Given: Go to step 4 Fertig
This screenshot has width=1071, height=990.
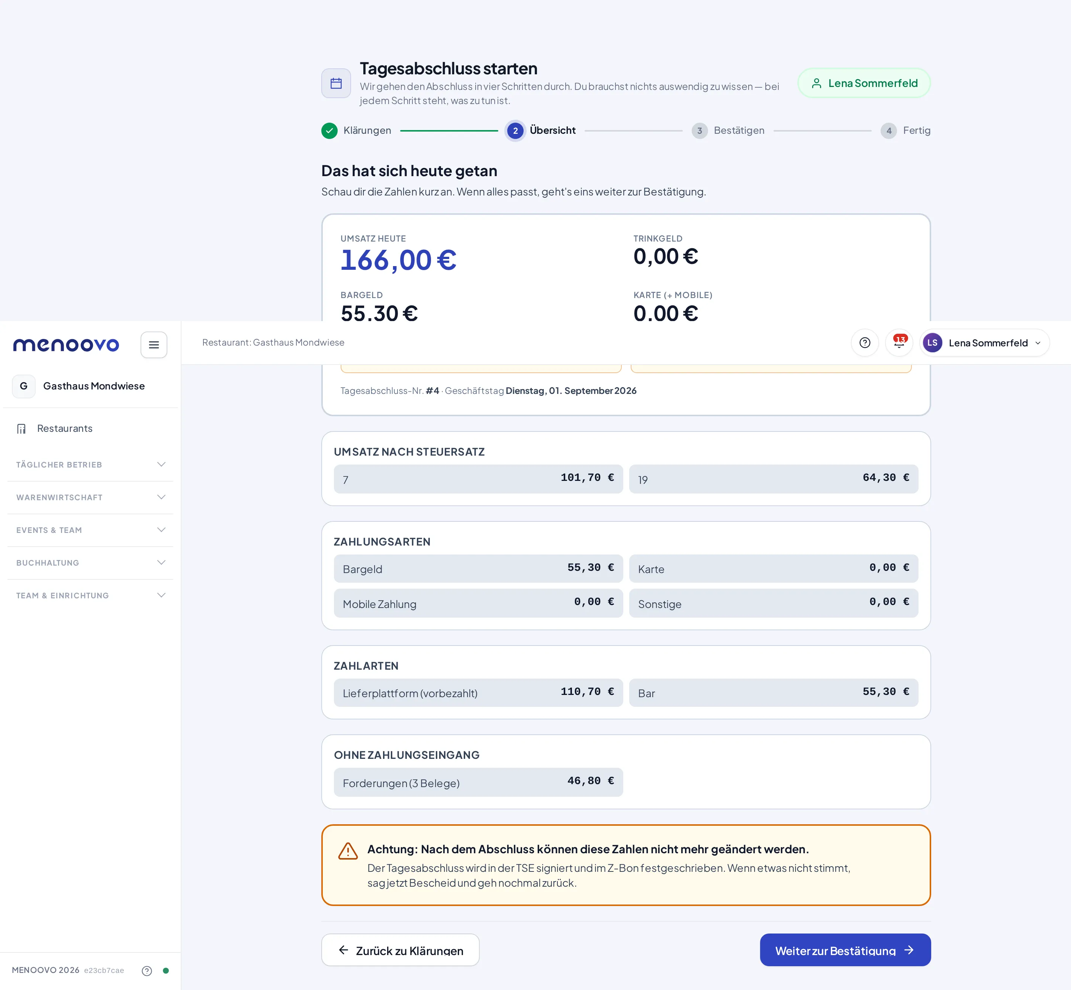Looking at the screenshot, I should pos(906,130).
